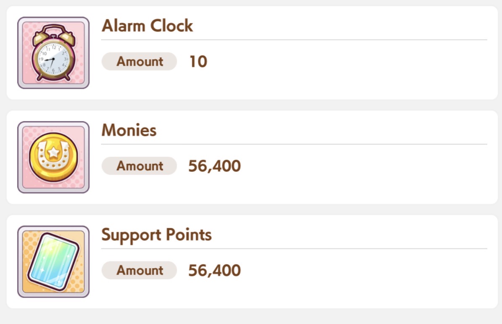
Task: Click the Alarm Clock amount value 10
Action: tap(198, 61)
